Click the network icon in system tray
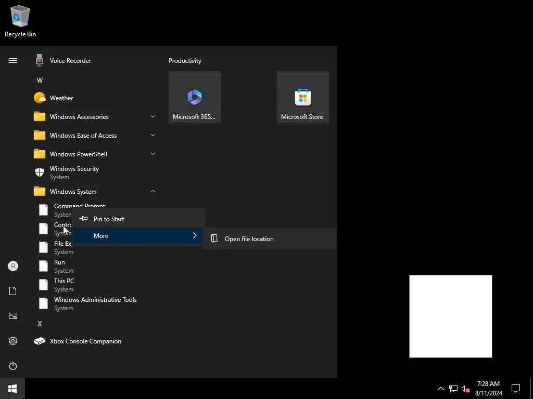 pos(453,389)
